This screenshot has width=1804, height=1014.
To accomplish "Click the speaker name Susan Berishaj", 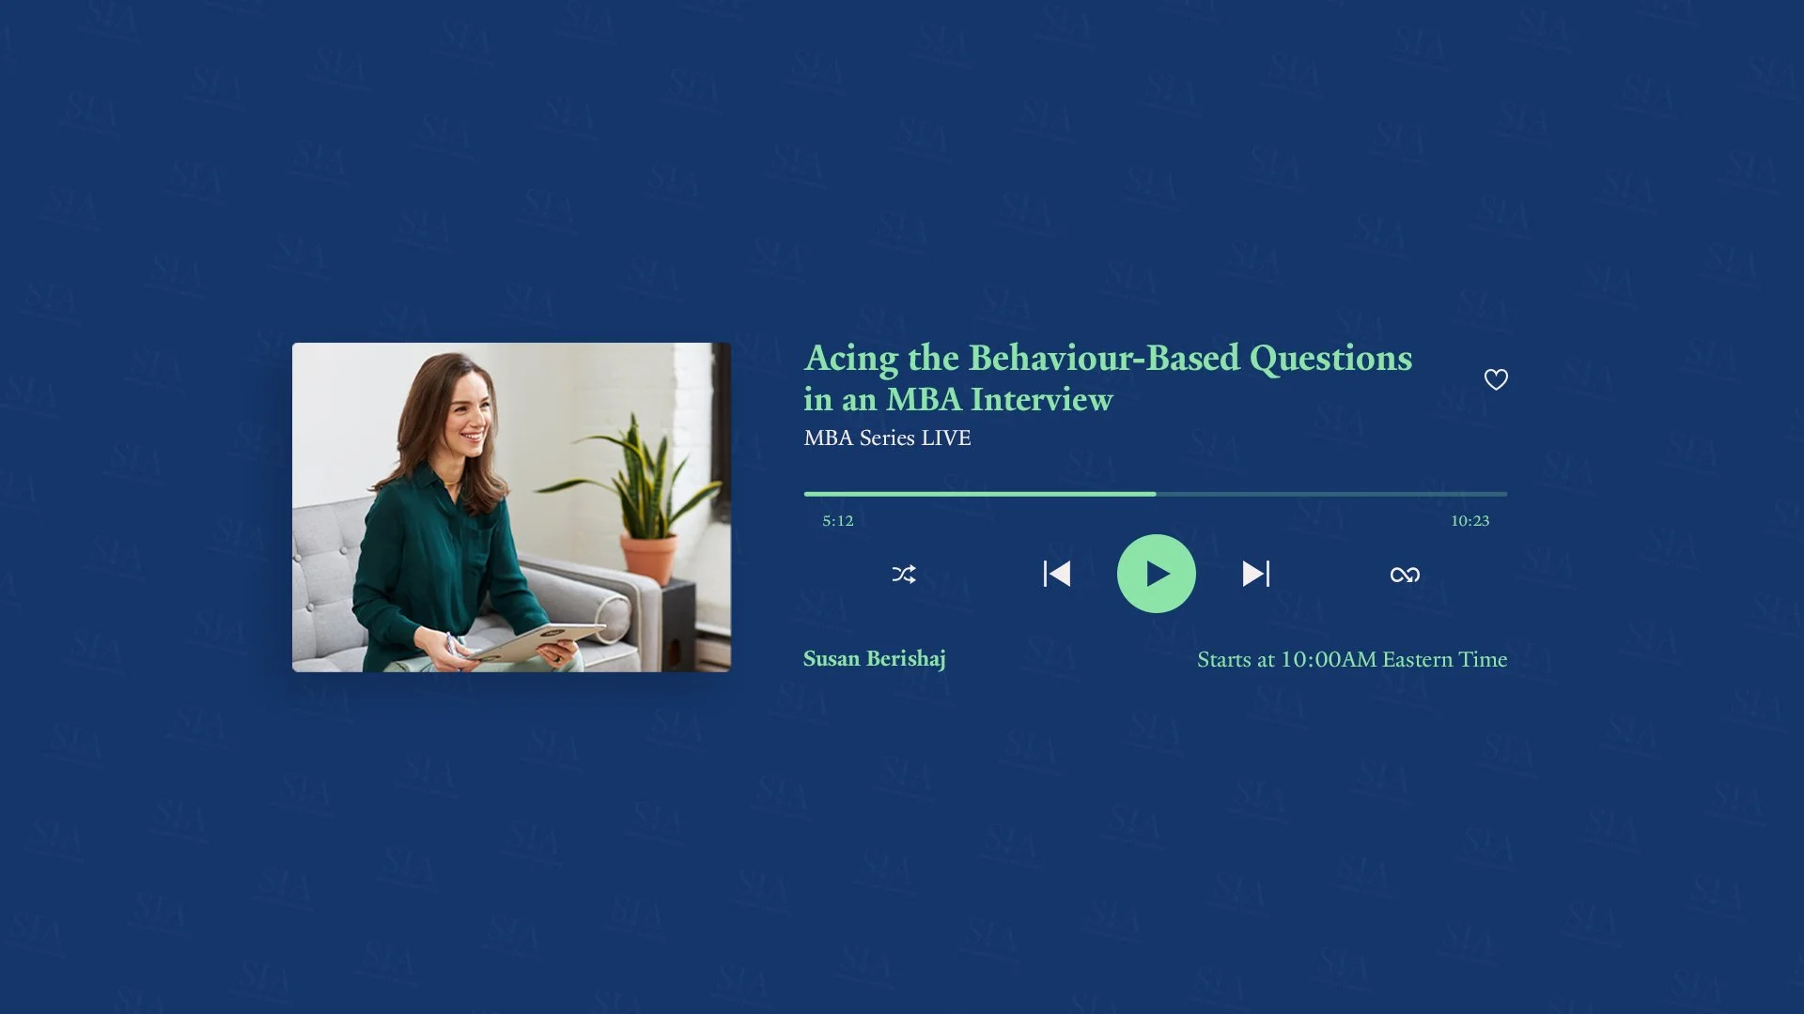I will 875,659.
